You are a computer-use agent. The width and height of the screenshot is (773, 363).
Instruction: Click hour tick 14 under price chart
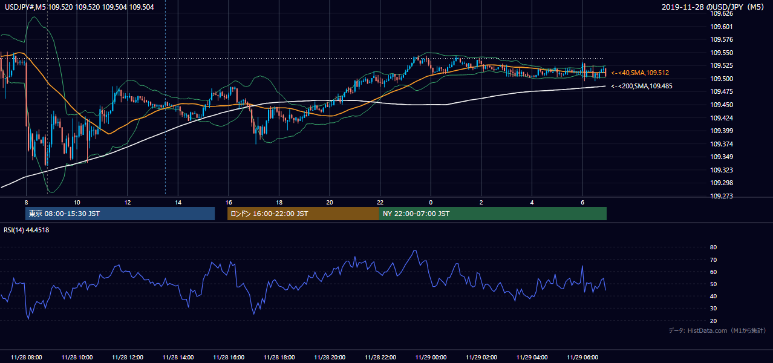click(x=178, y=202)
